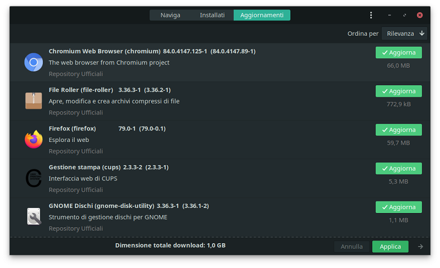Click version 84.0.4147.125-1 of Chromium
Screen dimensions: 440x268
185,51
